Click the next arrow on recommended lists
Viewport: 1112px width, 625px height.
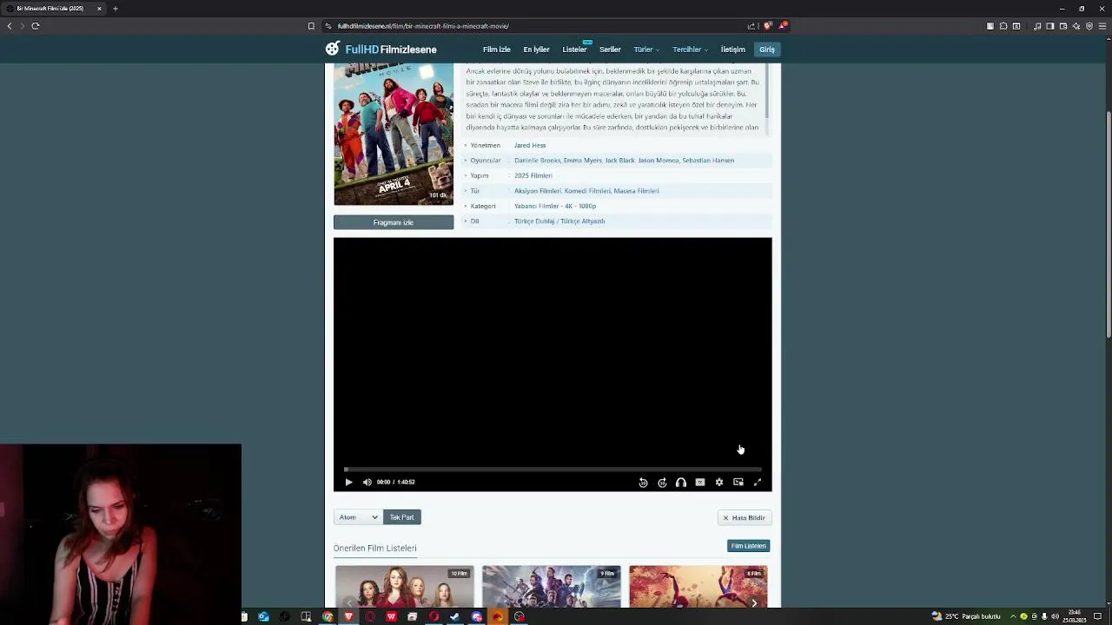point(754,602)
